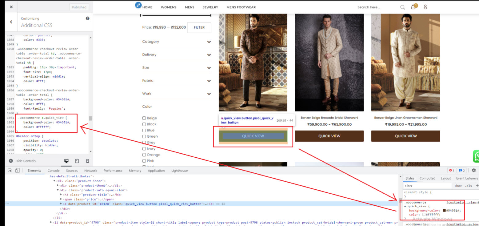Image resolution: width=479 pixels, height=226 pixels.
Task: Tick the Blue color checkbox
Action: click(144, 130)
